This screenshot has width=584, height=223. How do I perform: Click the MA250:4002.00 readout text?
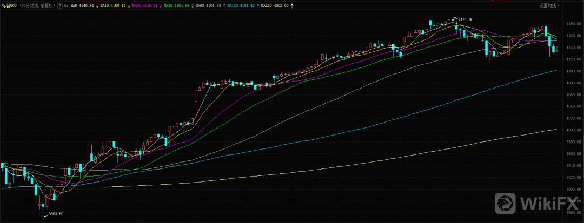click(x=274, y=5)
